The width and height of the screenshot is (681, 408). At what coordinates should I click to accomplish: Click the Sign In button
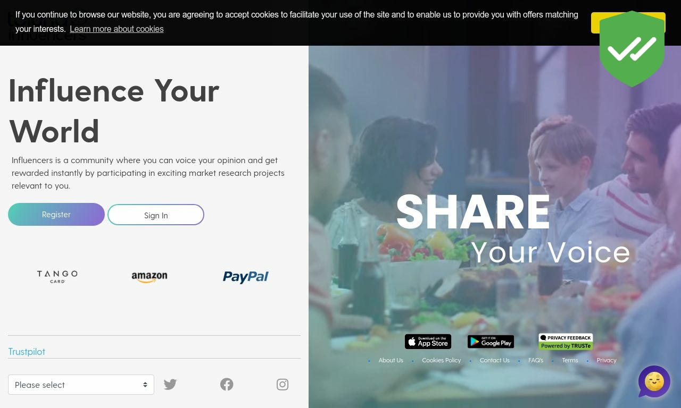(x=156, y=215)
